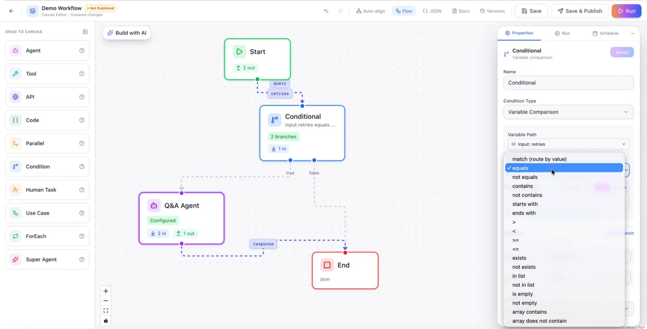Open help icon next to Agent
This screenshot has height=329, width=647.
[x=82, y=50]
